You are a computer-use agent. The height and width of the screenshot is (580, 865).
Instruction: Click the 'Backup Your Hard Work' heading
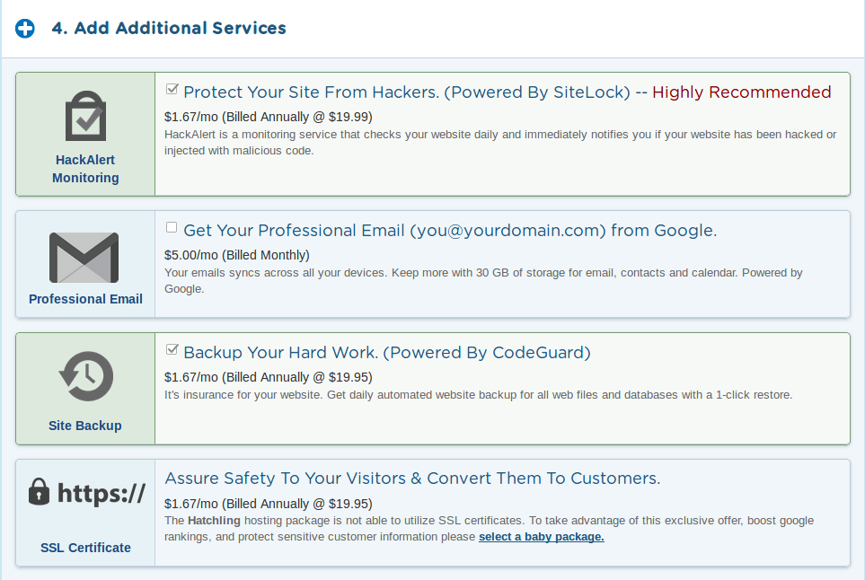coord(387,352)
